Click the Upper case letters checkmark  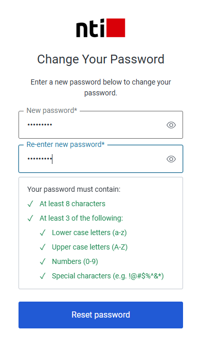pyautogui.click(x=43, y=247)
